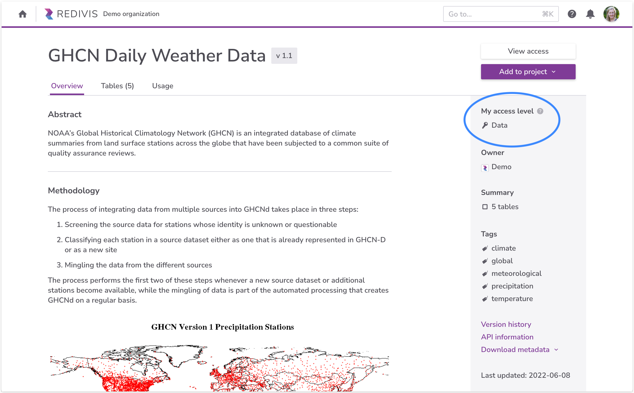Click tag icon next to climate

[485, 248]
